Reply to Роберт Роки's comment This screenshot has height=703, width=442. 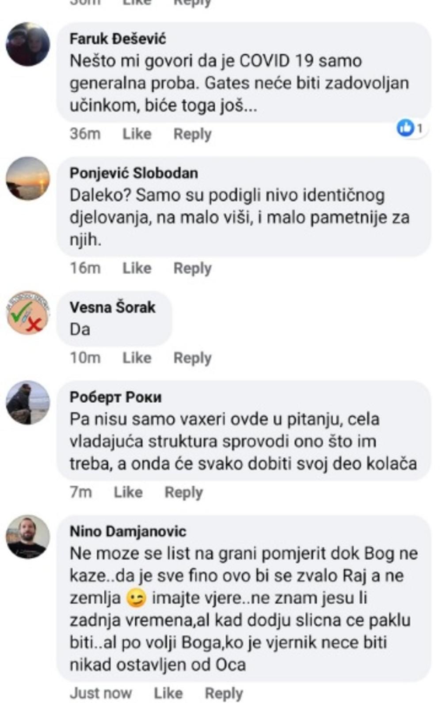[x=183, y=492]
